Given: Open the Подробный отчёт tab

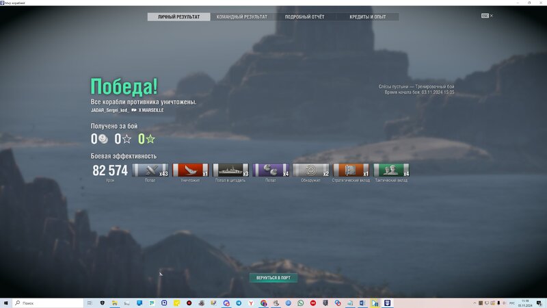Looking at the screenshot, I should click(x=304, y=16).
